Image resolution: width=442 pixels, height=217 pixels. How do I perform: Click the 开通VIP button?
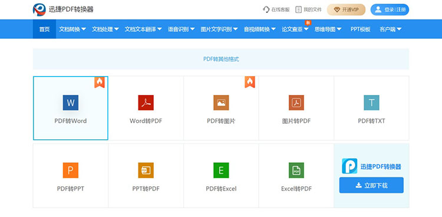point(346,9)
